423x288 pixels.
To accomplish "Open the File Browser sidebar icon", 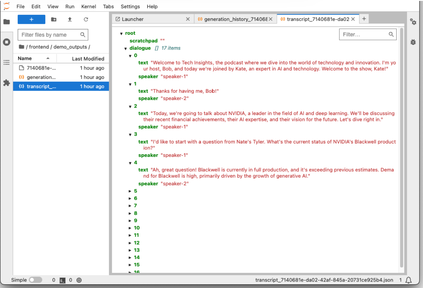I will tap(7, 22).
